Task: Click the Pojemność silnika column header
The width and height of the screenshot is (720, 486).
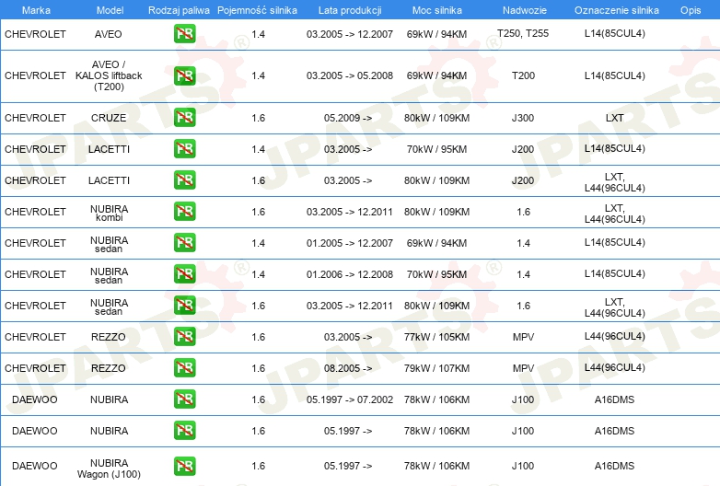Action: [257, 10]
